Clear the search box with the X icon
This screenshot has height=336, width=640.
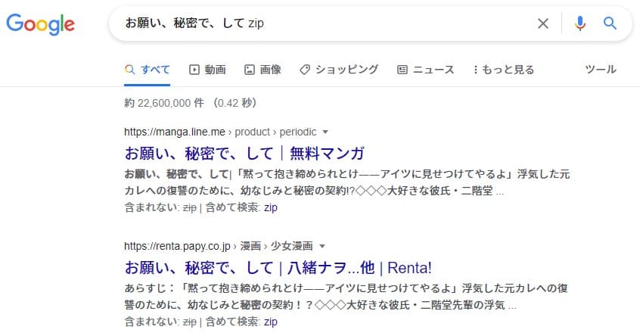(543, 23)
